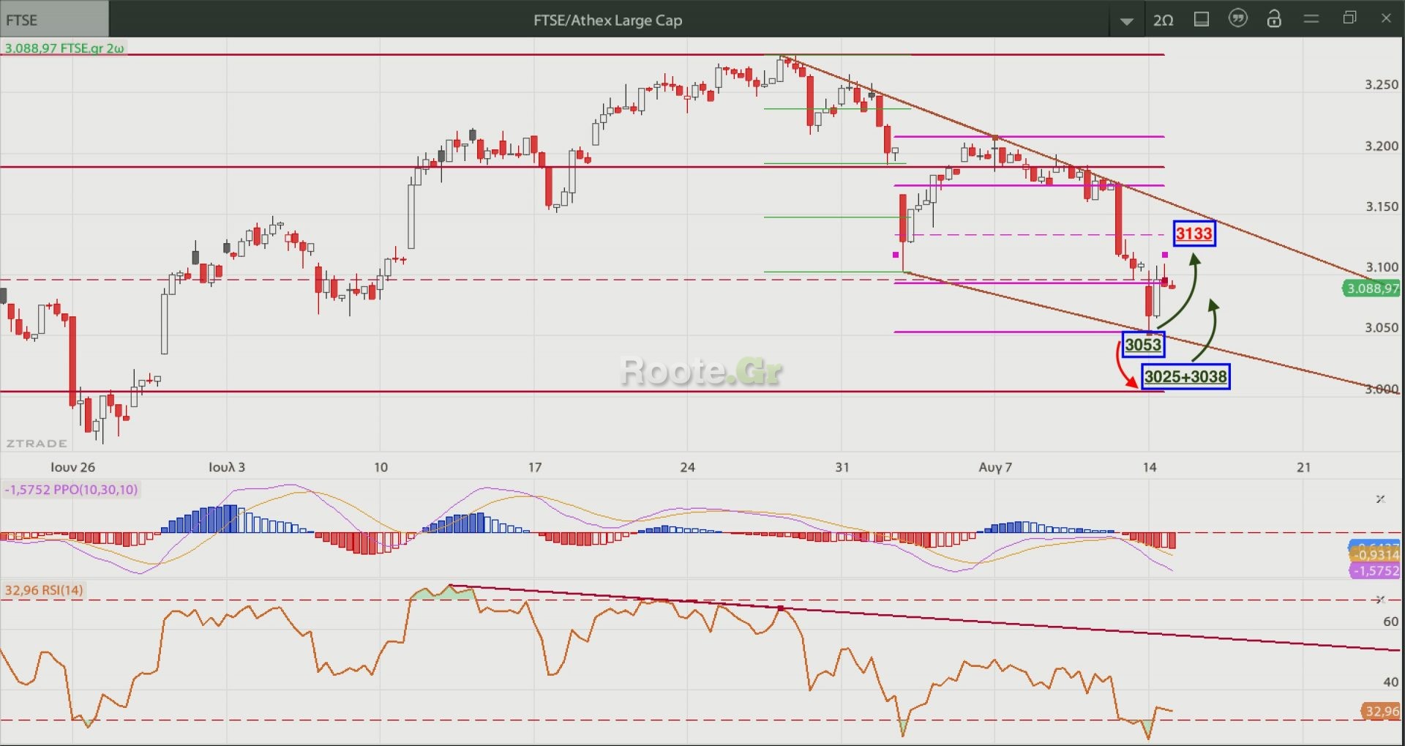
Task: Open the quote comments icon
Action: click(1238, 19)
